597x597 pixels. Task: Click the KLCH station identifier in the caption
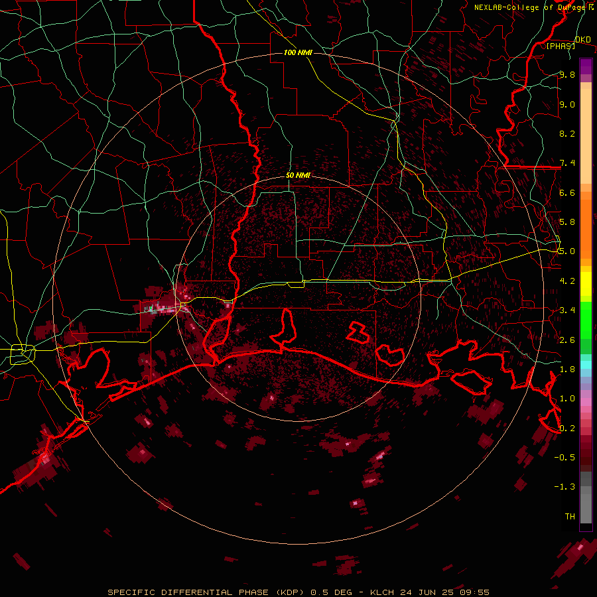(x=383, y=592)
